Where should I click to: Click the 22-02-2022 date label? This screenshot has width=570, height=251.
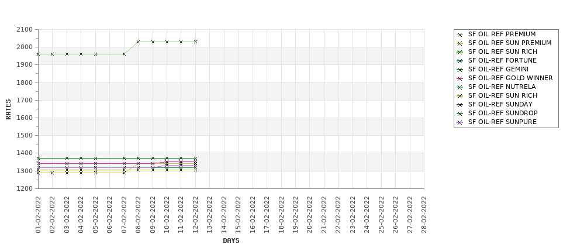338,215
